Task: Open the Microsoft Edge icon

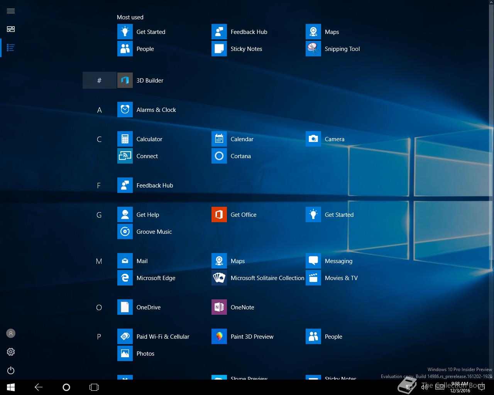Action: tap(125, 278)
